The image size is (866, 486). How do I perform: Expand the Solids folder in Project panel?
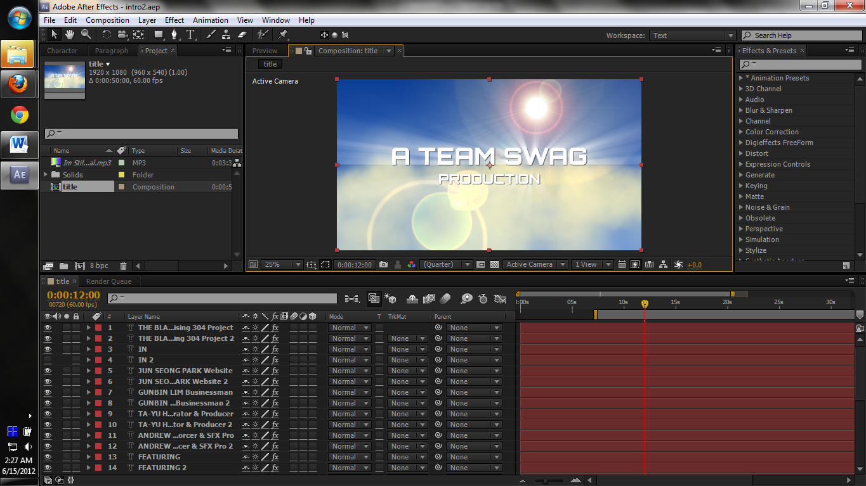click(46, 174)
